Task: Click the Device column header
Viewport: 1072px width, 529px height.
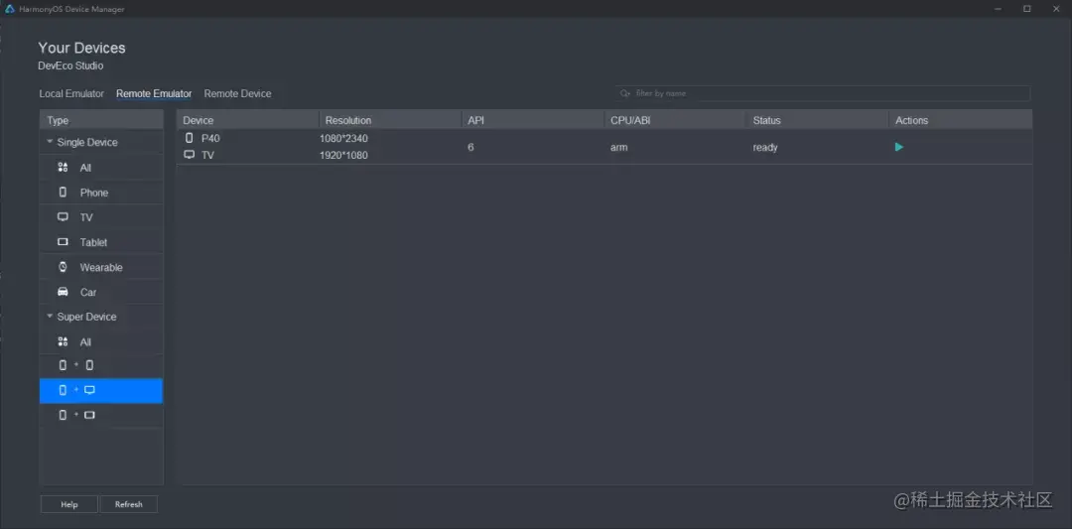Action: [x=247, y=120]
